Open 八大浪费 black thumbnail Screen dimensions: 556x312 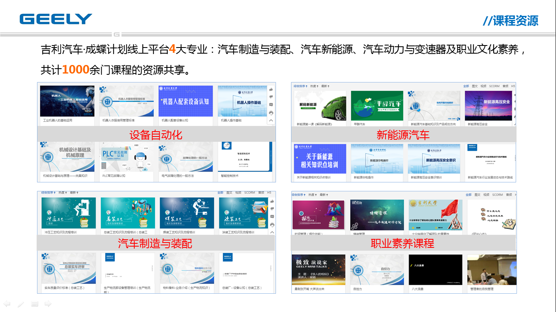[436, 270]
